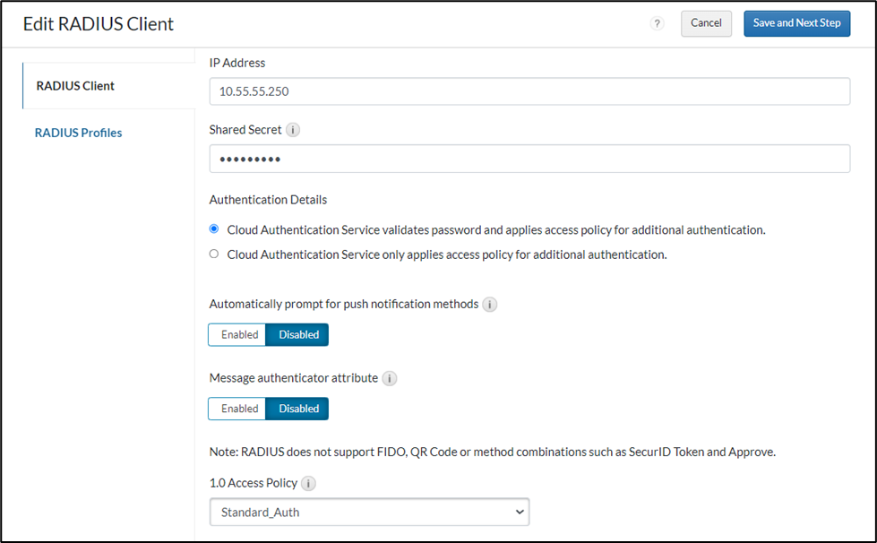Click the push notification methods info icon
This screenshot has width=877, height=543.
click(490, 304)
